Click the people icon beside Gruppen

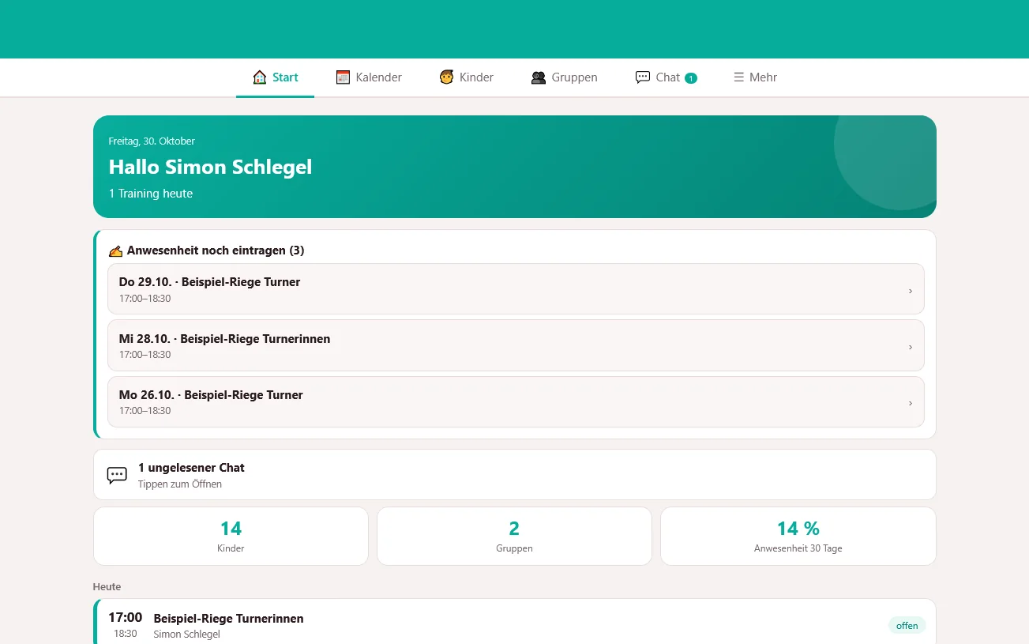pos(539,77)
